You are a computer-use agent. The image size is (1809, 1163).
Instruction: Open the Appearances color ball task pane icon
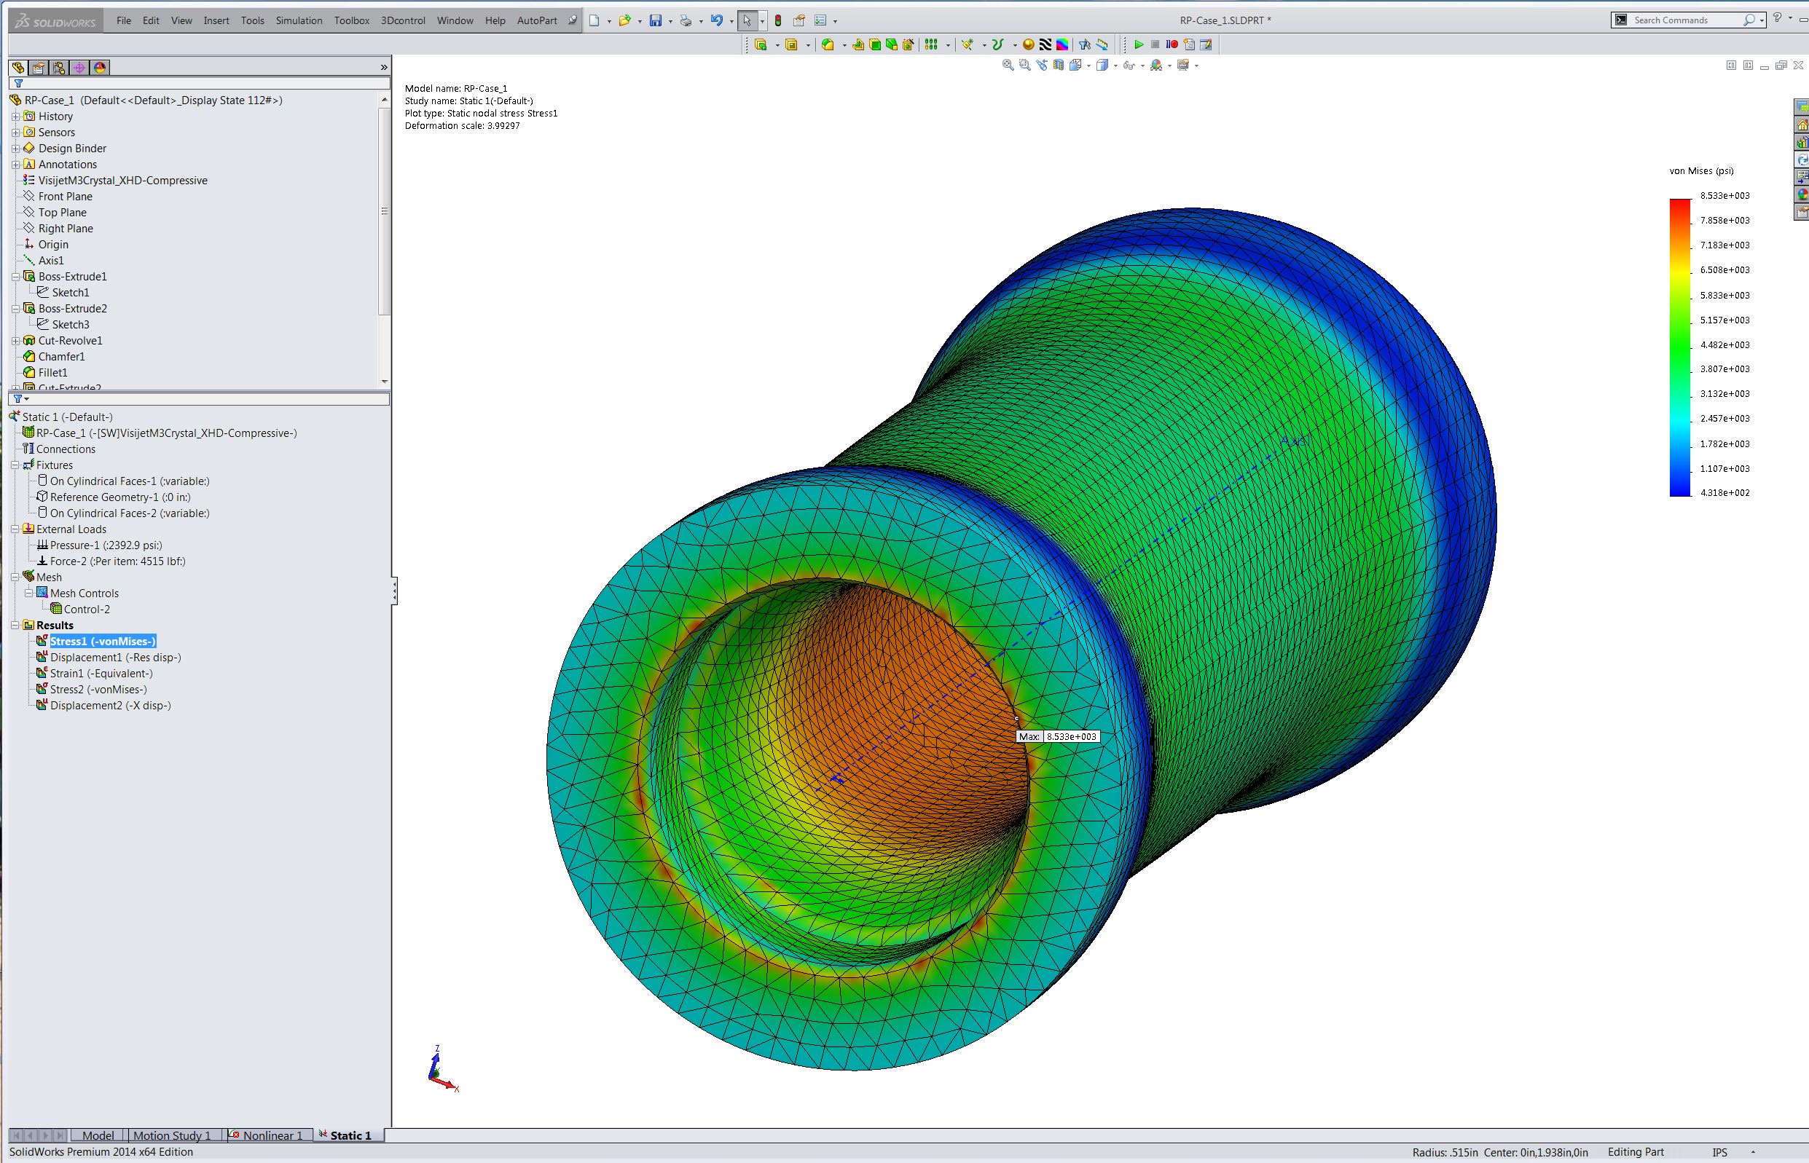(x=1802, y=195)
